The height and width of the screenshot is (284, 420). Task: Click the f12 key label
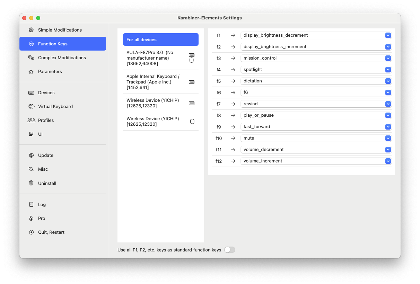[x=219, y=161]
